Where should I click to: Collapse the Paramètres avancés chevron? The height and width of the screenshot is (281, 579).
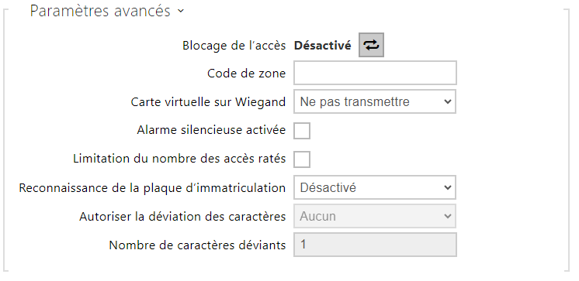[180, 11]
